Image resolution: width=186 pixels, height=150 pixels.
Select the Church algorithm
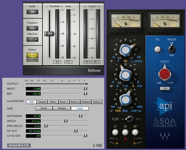(42, 102)
